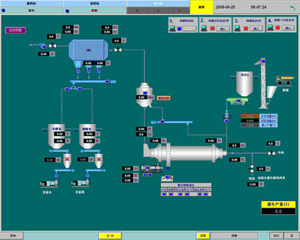Select the separator vessel in the center

click(145, 95)
